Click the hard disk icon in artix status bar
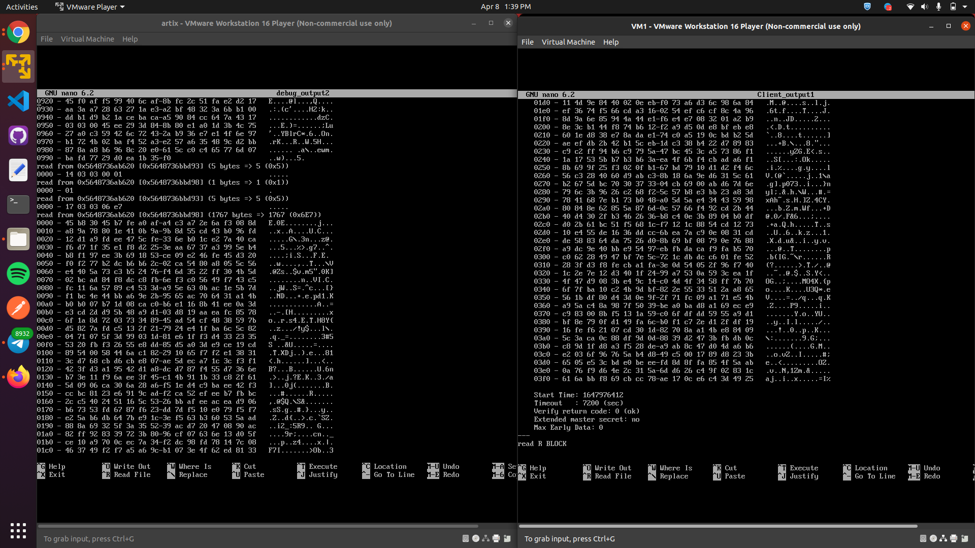 (x=465, y=539)
